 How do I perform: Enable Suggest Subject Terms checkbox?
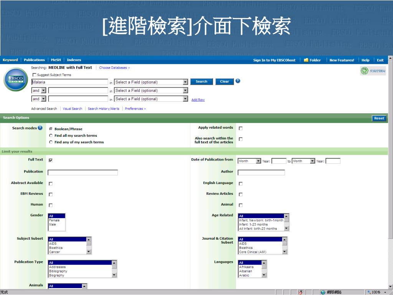(34, 75)
